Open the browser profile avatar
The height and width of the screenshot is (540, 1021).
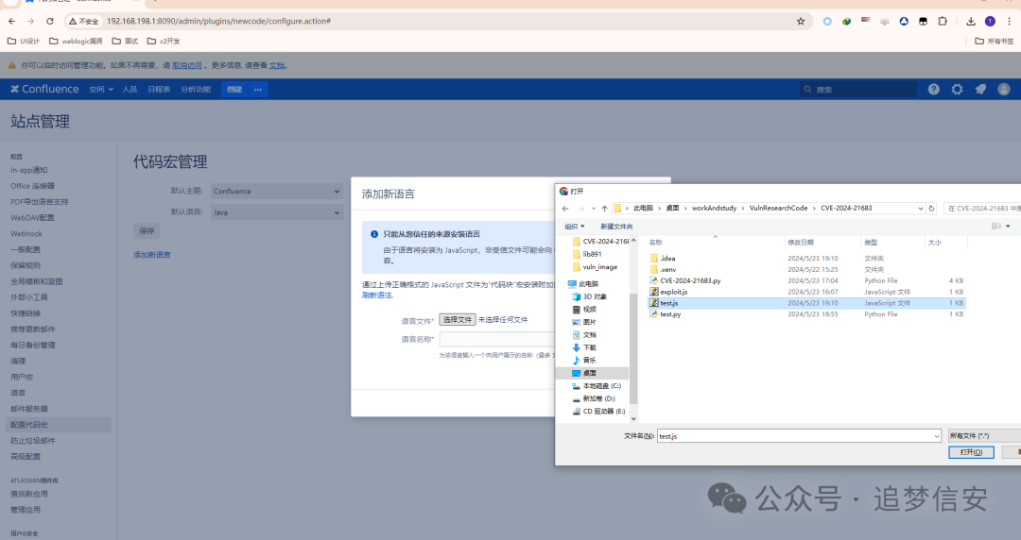click(991, 22)
